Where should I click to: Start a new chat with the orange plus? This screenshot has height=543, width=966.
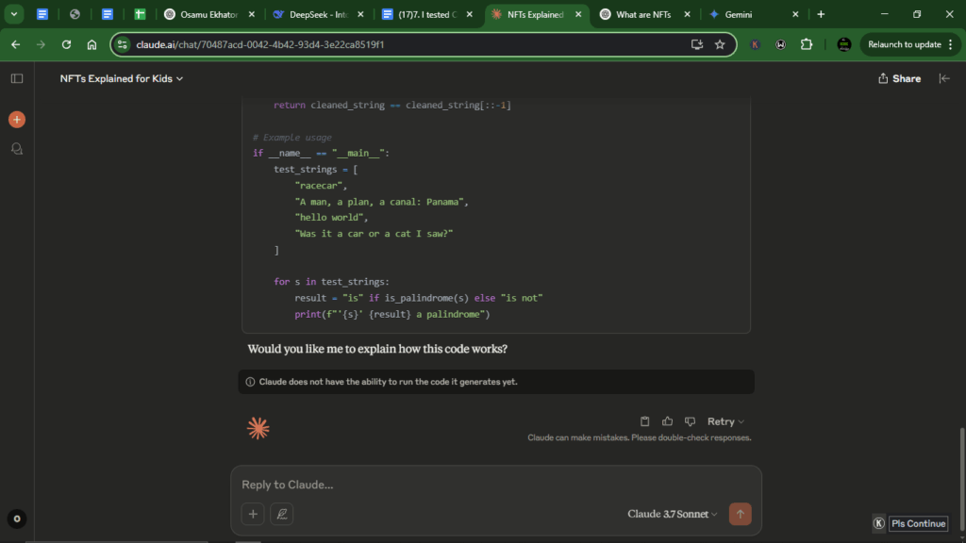(17, 120)
